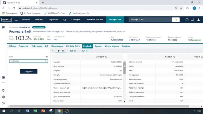The width and height of the screenshot is (203, 114).
Task: Switch to the Обзор tab
Action: (x=12, y=46)
